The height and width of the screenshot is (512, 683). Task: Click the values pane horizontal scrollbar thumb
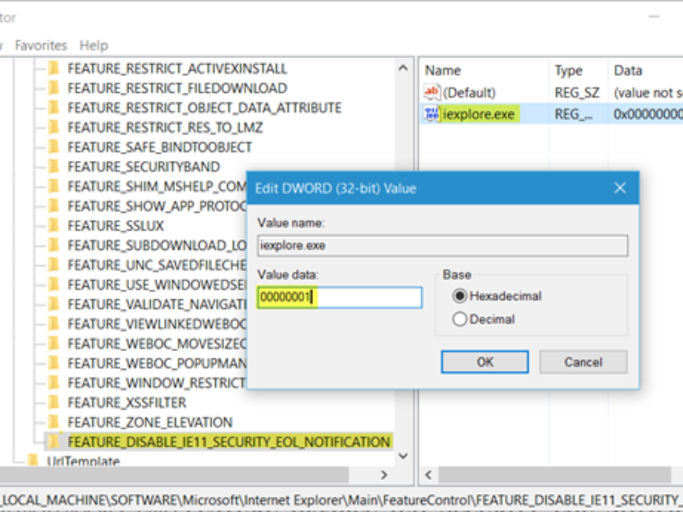555,474
